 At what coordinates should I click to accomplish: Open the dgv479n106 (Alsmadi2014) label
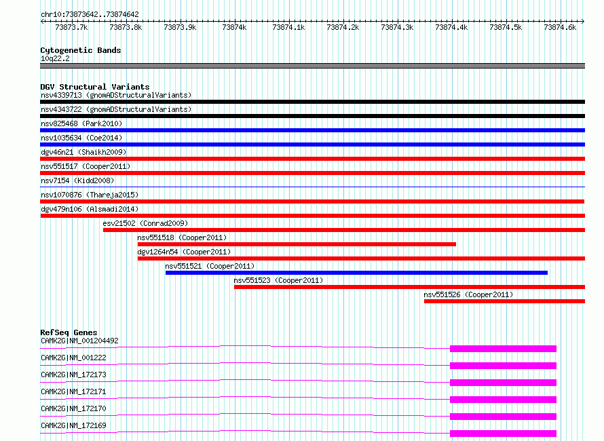90,209
